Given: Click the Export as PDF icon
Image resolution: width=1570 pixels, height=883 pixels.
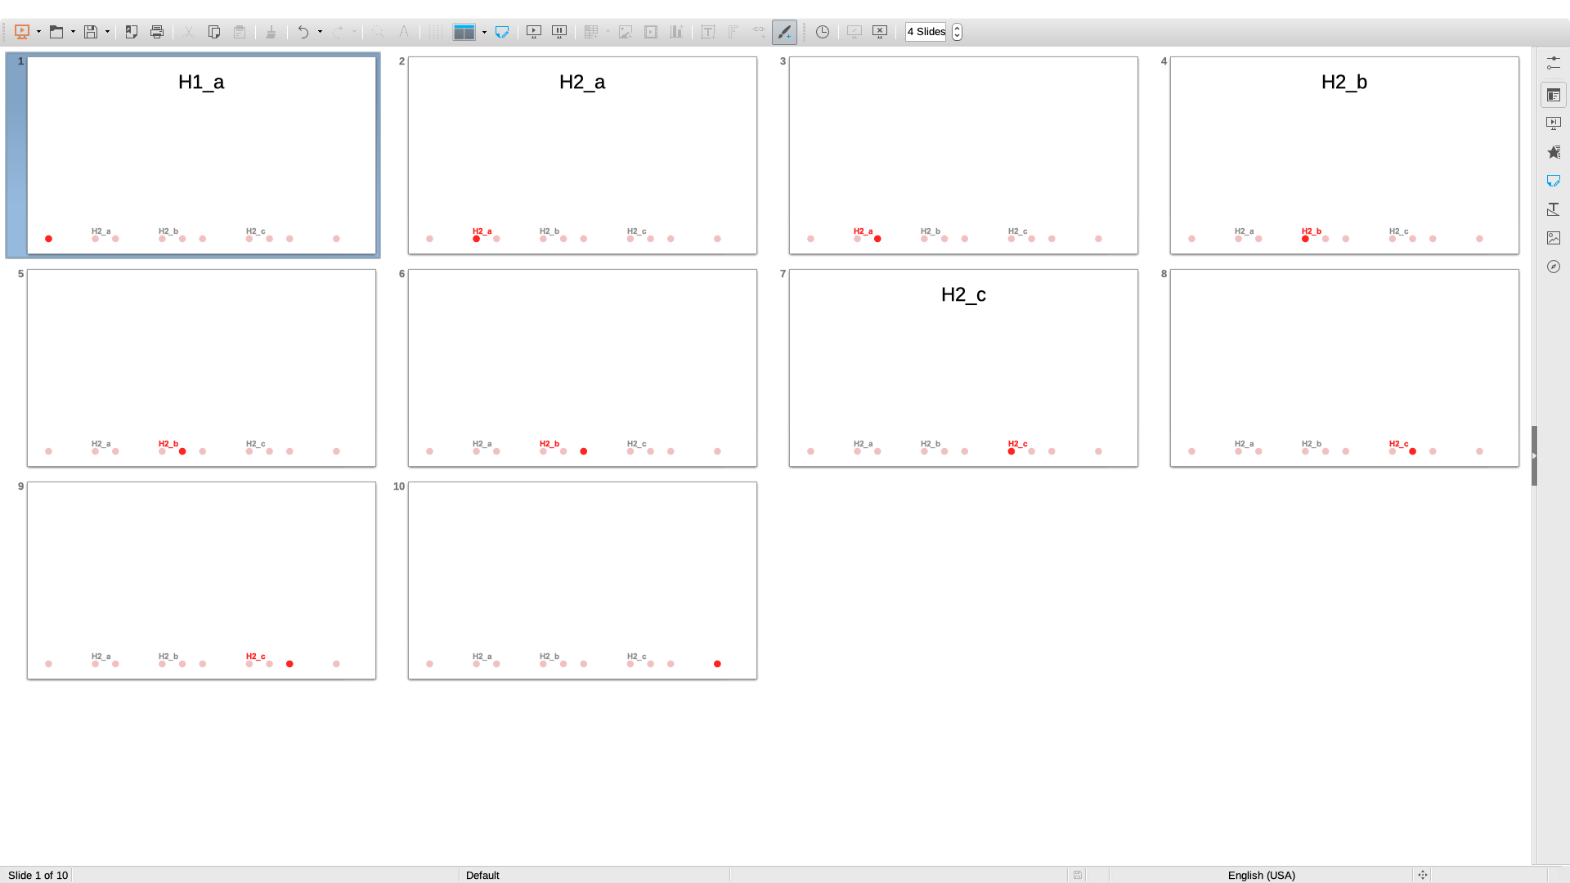Looking at the screenshot, I should point(131,32).
